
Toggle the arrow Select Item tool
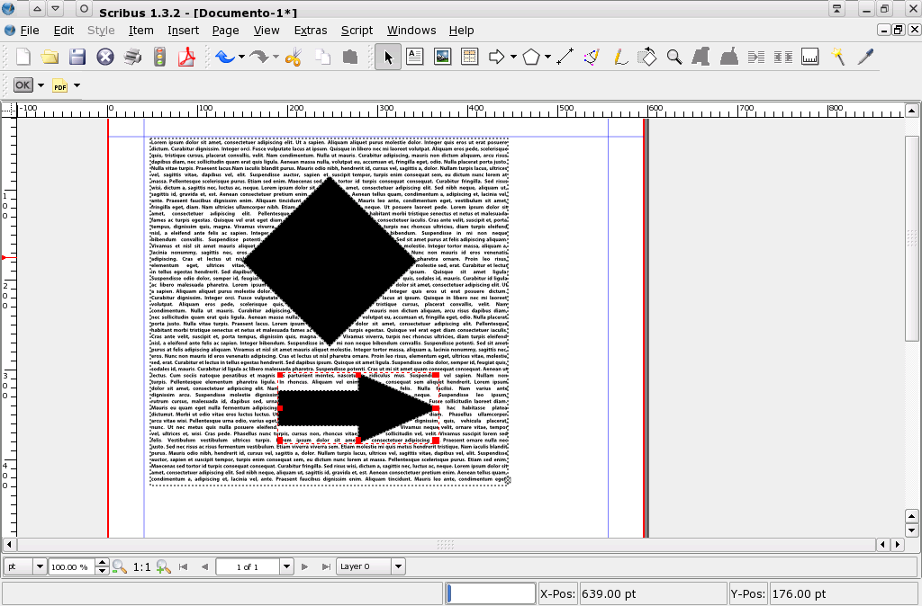point(388,57)
